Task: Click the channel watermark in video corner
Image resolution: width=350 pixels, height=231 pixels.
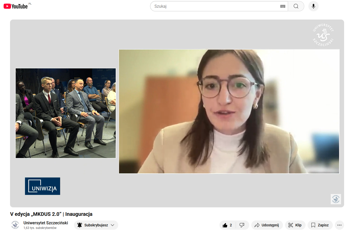Action: [336, 199]
